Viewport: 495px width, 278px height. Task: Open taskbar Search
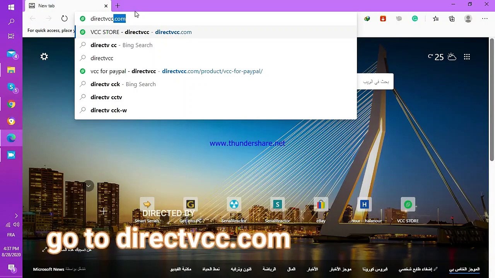point(11,22)
